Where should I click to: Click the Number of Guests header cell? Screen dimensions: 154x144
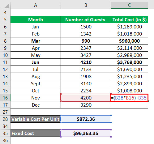pos(86,19)
